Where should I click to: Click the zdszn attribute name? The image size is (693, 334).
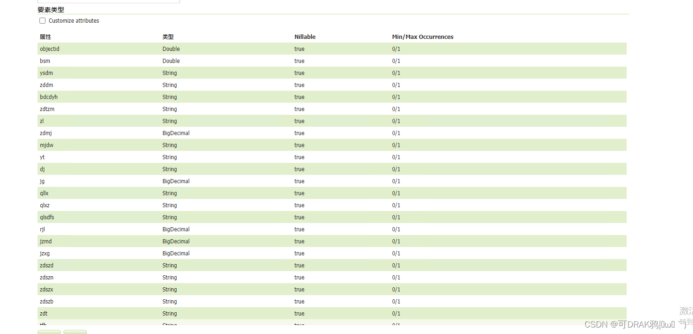(47, 278)
